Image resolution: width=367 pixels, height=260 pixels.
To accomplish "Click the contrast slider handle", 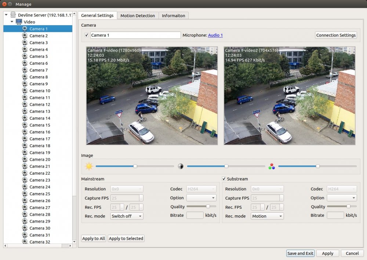I will [226, 166].
